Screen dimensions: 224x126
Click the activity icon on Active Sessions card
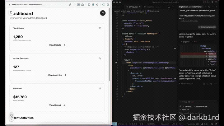(x=100, y=58)
